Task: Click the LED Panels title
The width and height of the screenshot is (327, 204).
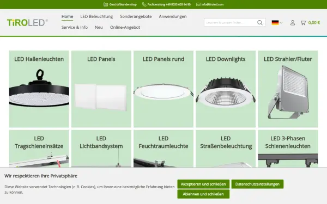Action: pyautogui.click(x=101, y=59)
